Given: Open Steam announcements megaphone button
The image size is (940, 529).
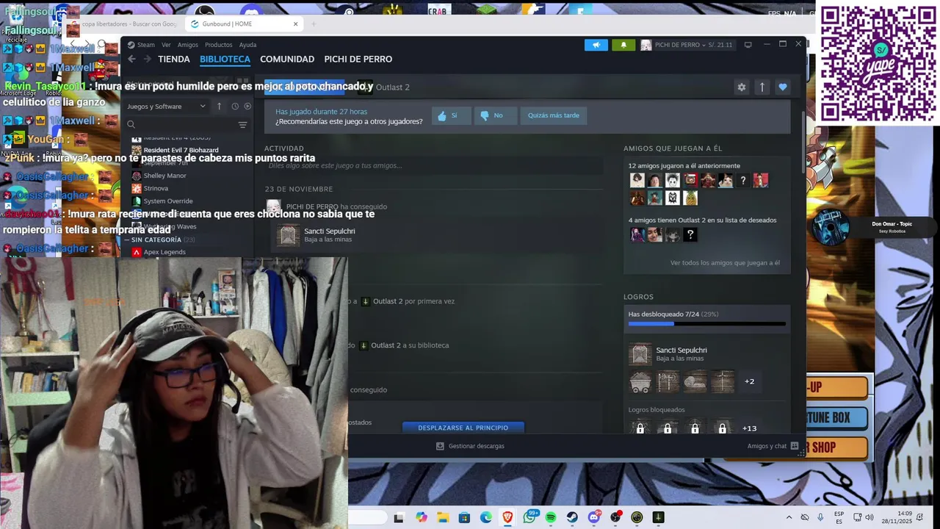Looking at the screenshot, I should pyautogui.click(x=596, y=45).
